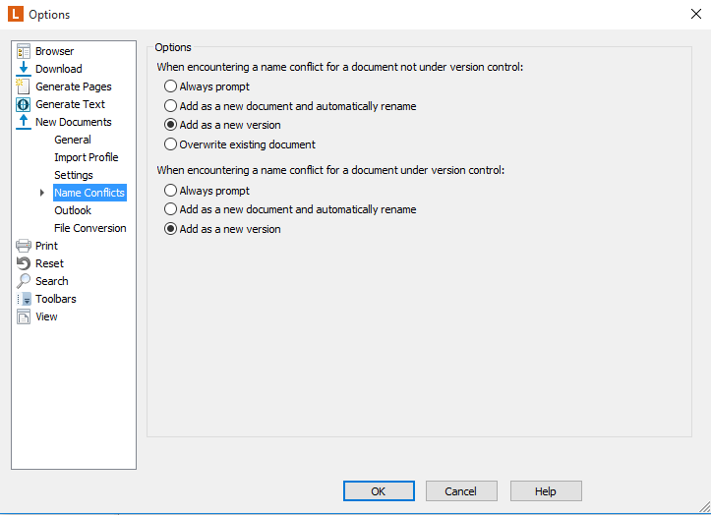Viewport: 711px width, 515px height.
Task: Select File Conversion in the tree
Action: pos(90,228)
